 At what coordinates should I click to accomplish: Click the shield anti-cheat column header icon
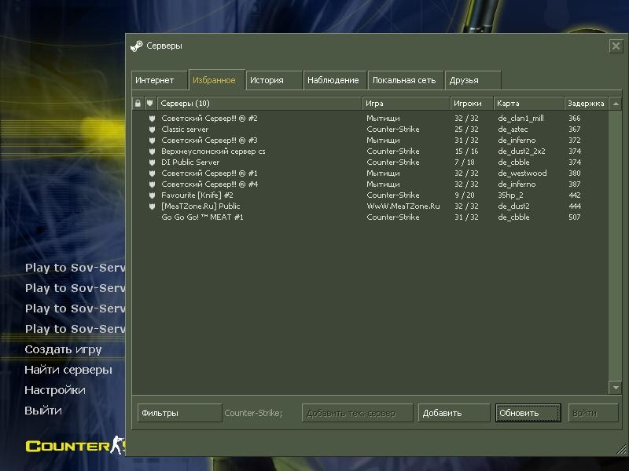149,104
